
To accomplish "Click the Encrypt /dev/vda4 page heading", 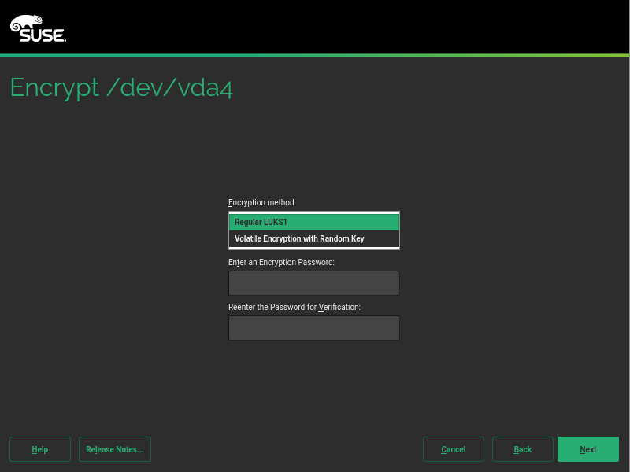I will pyautogui.click(x=121, y=87).
